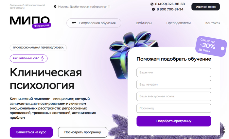Screen dimensions: 229x139
Task: Expand the Направления обучения dropdown menu
Action: click(94, 23)
